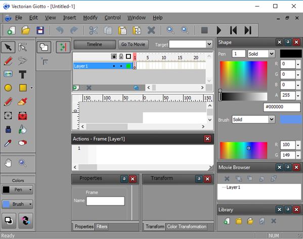
Task: Pin the Movie Browser panel
Action: coord(288,167)
